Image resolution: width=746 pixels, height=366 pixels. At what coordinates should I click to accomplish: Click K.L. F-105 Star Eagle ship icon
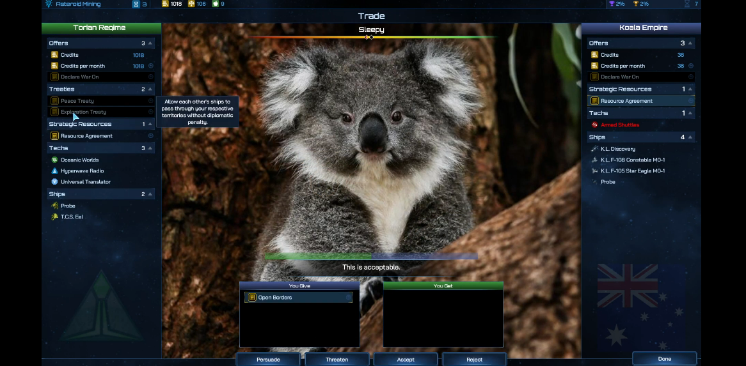click(595, 171)
